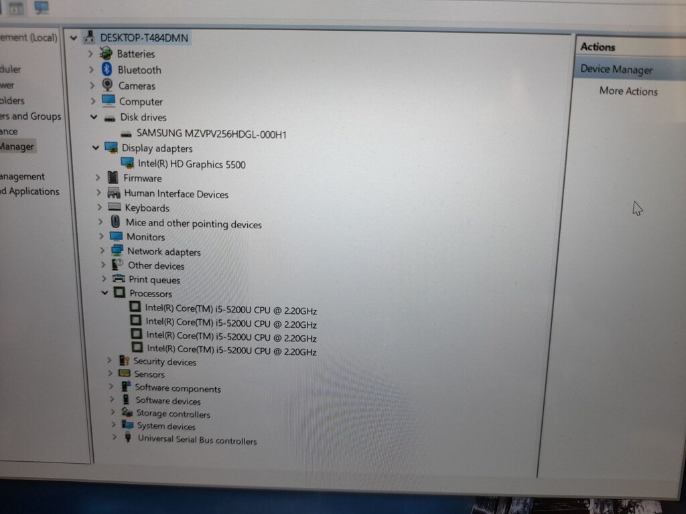The width and height of the screenshot is (686, 514).
Task: Expand the Bluetooth node
Action: click(91, 70)
